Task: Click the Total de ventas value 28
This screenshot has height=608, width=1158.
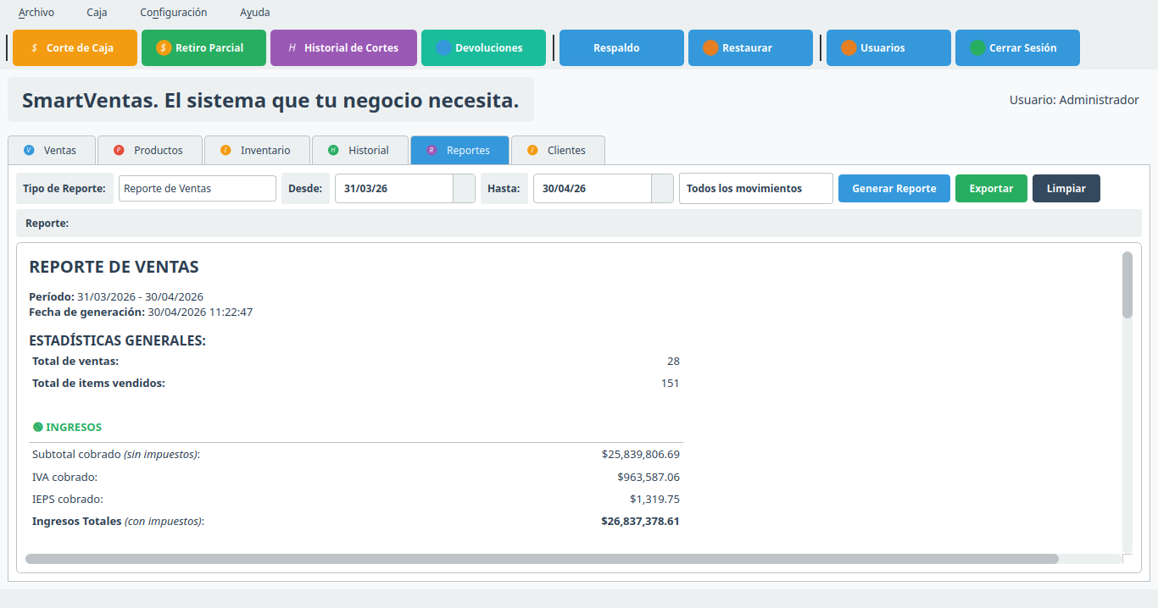Action: click(x=673, y=361)
